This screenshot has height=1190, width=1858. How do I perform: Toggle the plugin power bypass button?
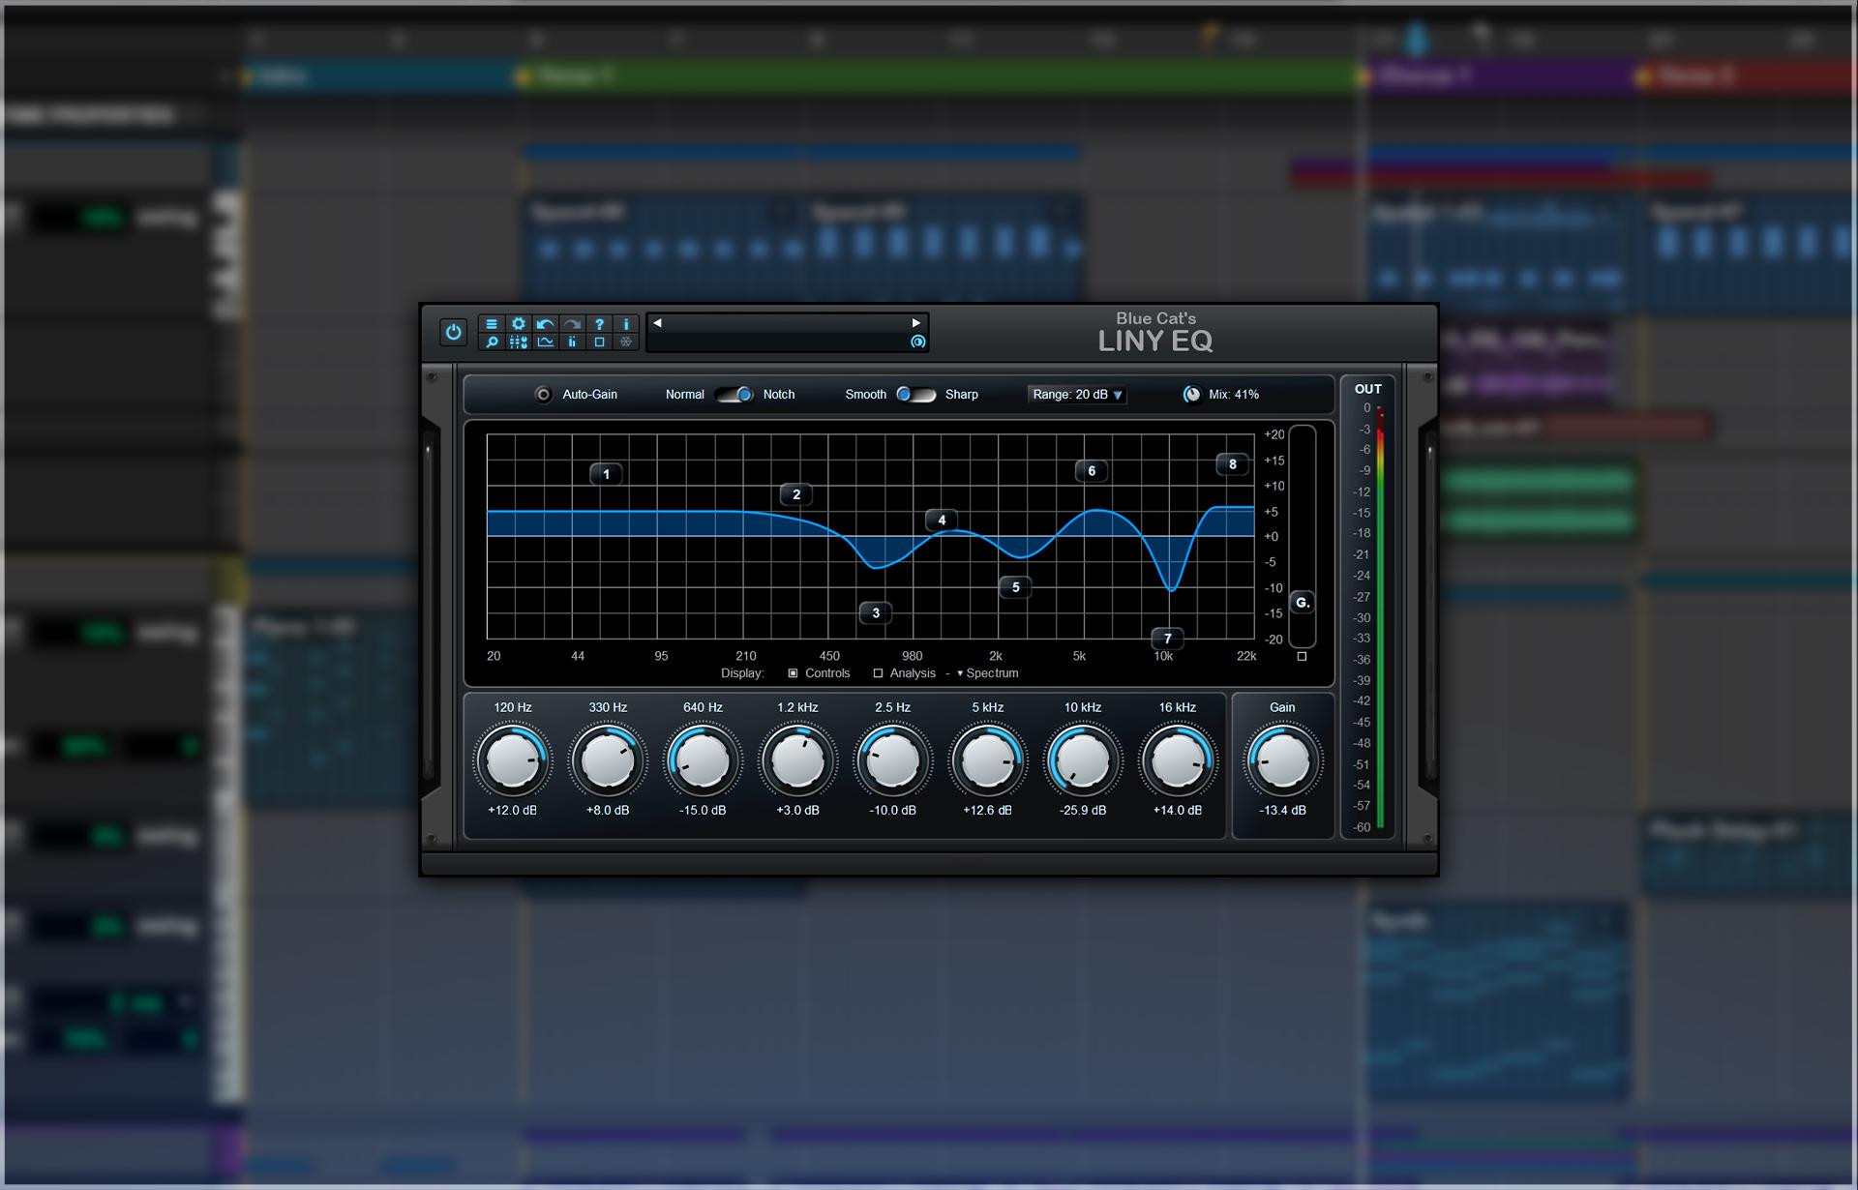[453, 332]
